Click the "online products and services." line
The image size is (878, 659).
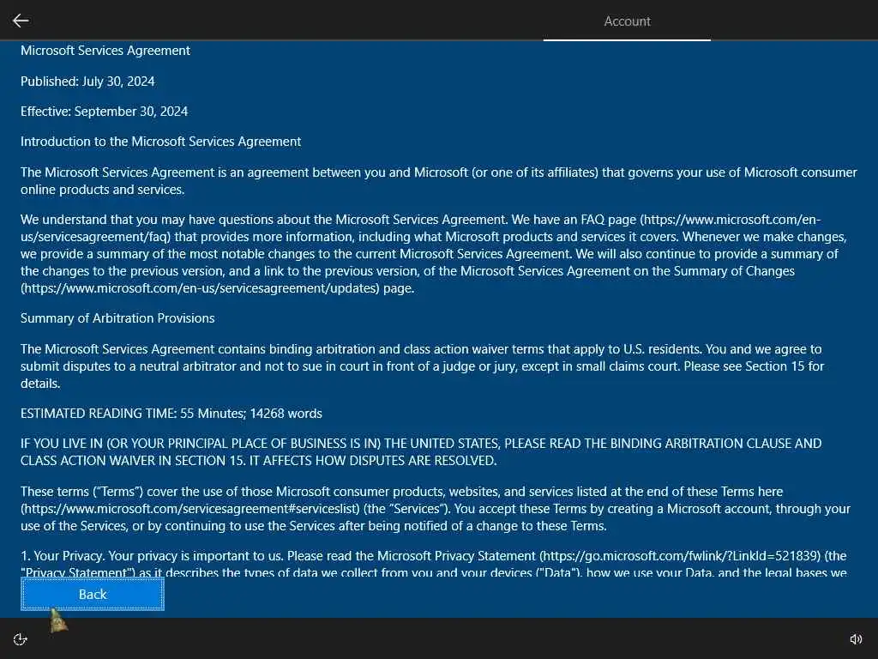point(103,190)
